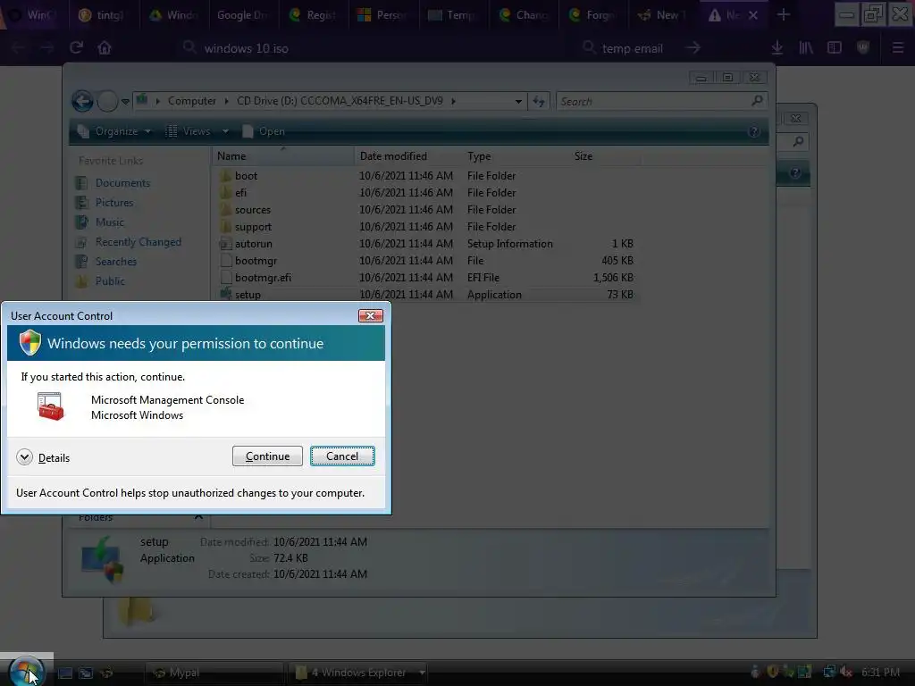915x686 pixels.
Task: Open Public favorite link
Action: point(100,281)
